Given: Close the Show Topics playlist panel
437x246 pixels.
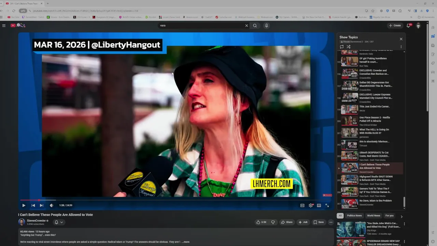Looking at the screenshot, I should pyautogui.click(x=401, y=39).
